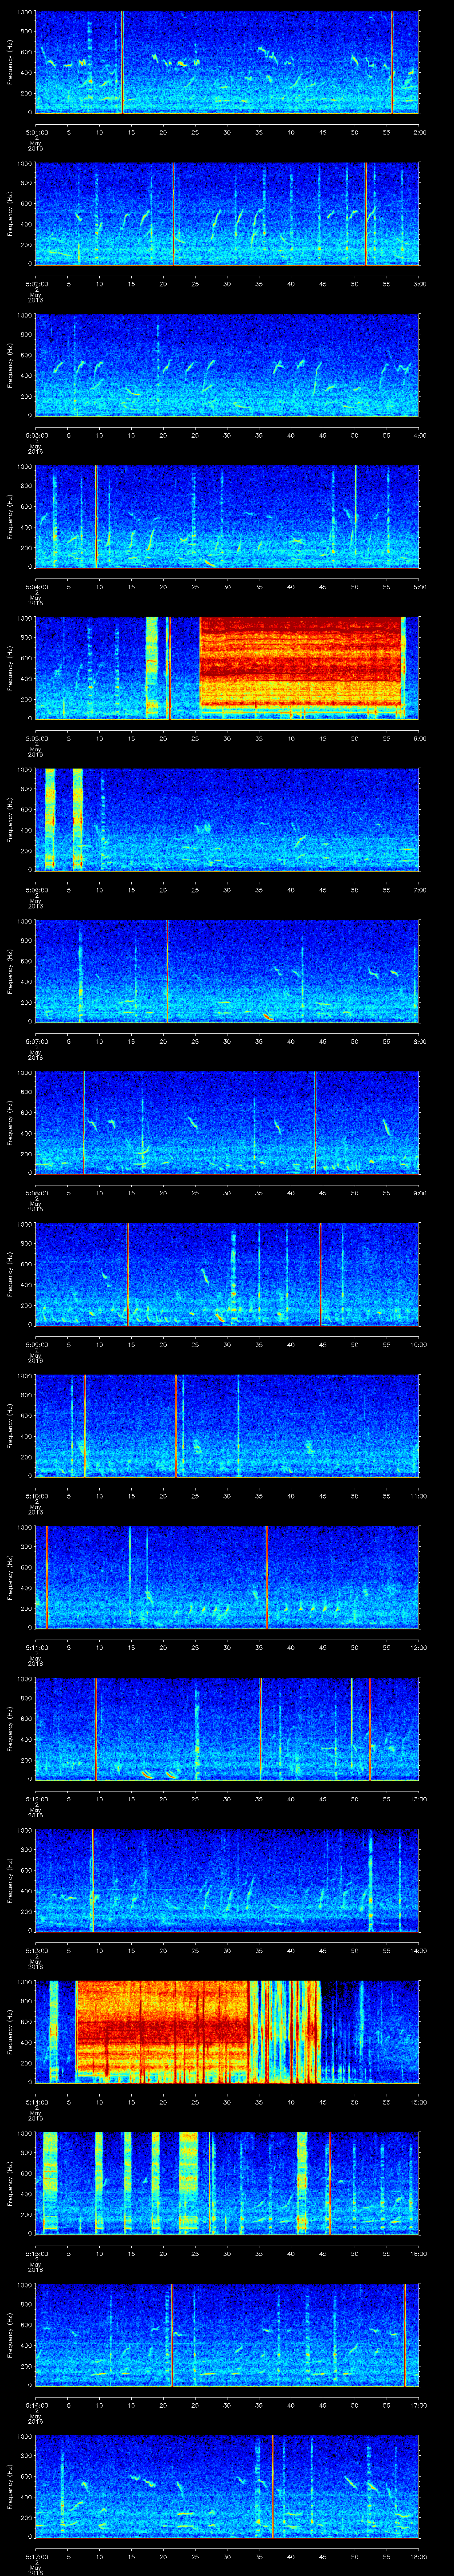Click Frequency (Hz) axis label of 5:14:00 panel
This screenshot has width=454, height=2576.
pyautogui.click(x=10, y=2032)
